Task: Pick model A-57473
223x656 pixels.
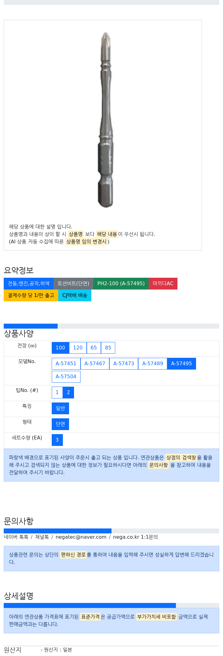Action: coord(124,364)
